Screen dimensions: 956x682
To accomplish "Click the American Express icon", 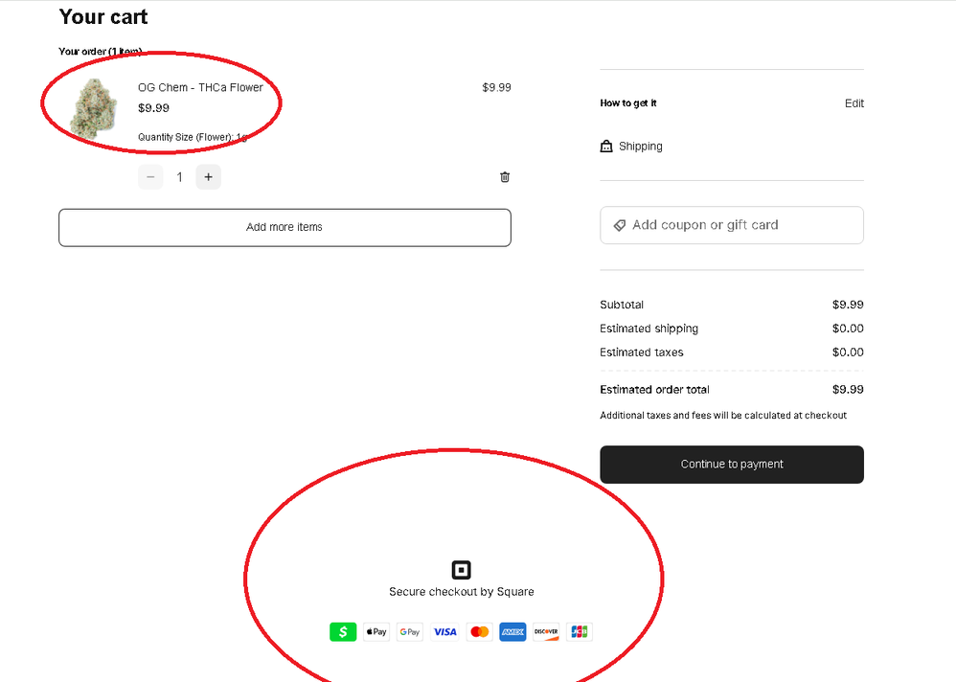I will [x=512, y=632].
